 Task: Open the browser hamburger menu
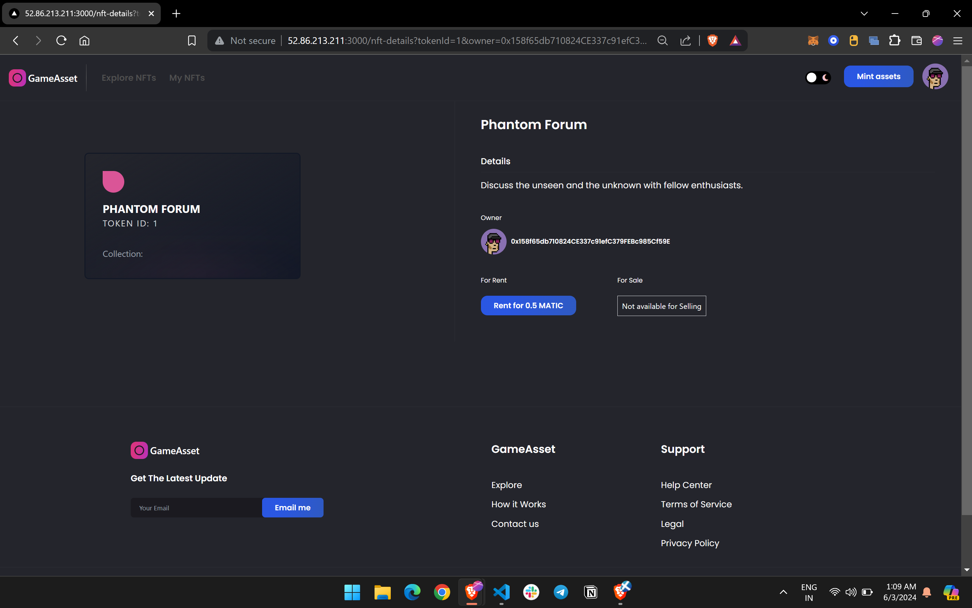point(957,41)
